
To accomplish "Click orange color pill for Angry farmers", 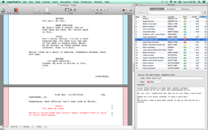I will 185,21.
